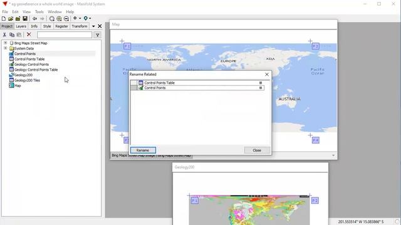
Task: Click the Geology200 image icon in tree
Action: [11, 75]
